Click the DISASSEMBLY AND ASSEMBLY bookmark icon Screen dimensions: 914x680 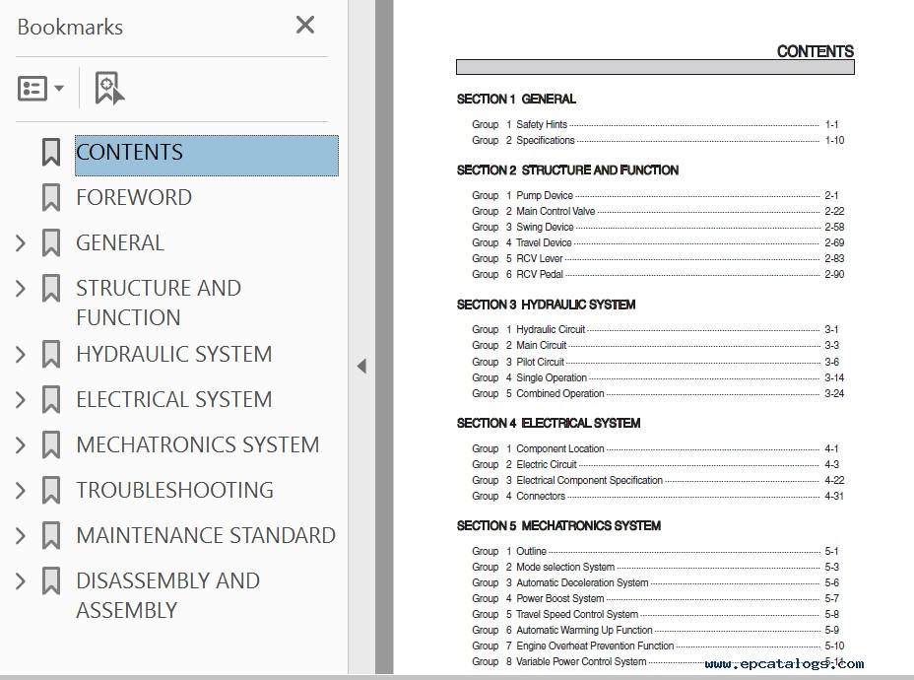click(x=50, y=581)
